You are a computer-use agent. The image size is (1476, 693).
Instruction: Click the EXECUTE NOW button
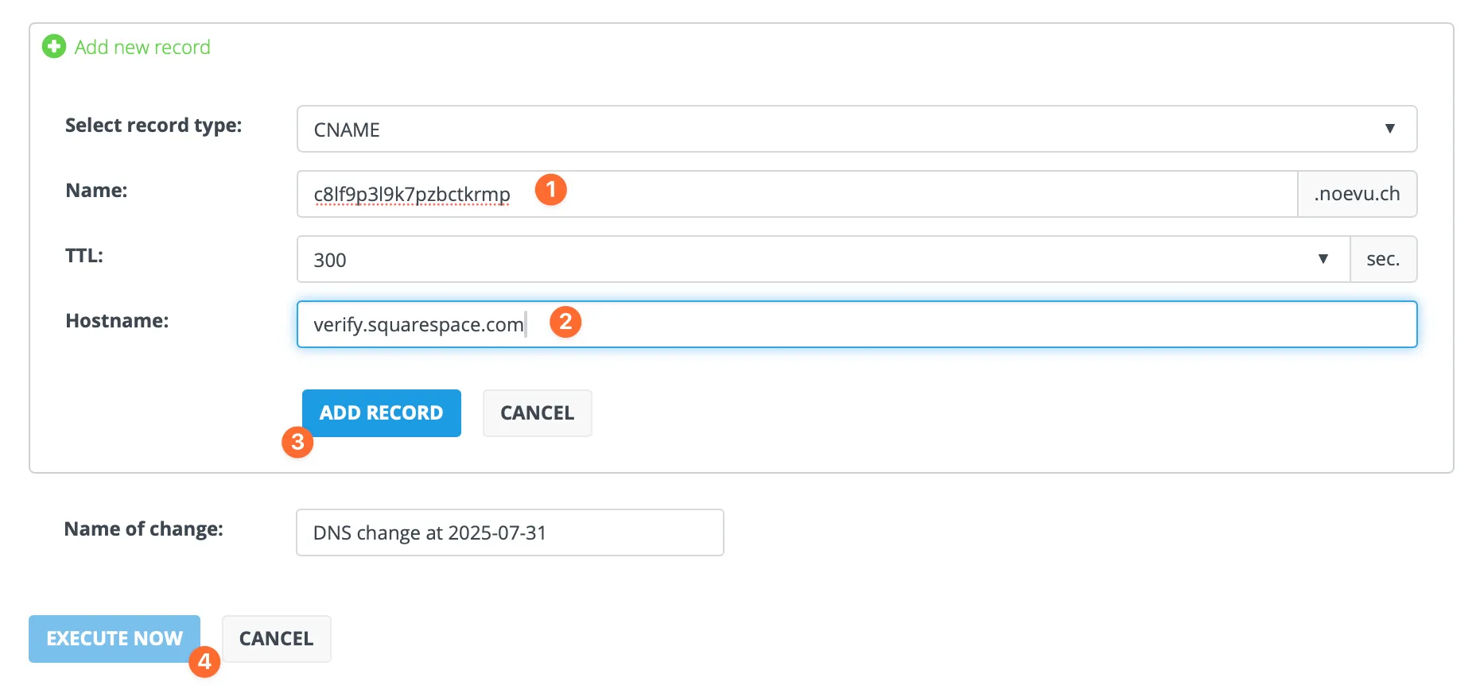114,638
